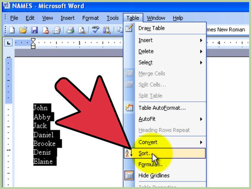The image size is (251, 189).
Task: Click the name Denis in document
Action: pyautogui.click(x=42, y=152)
